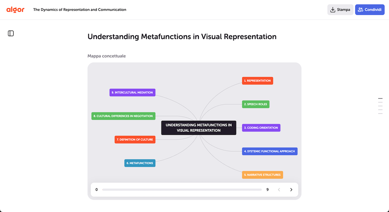Screen dimensions: 389x212
Task: Select the 2. Speech Roles node
Action: 256,104
